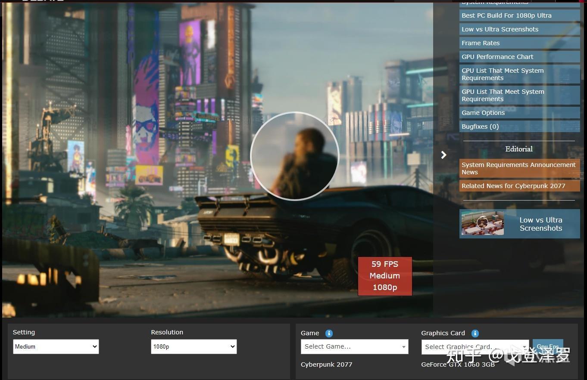This screenshot has width=587, height=380.
Task: Click the info icon next to Graphics Card
Action: 475,334
